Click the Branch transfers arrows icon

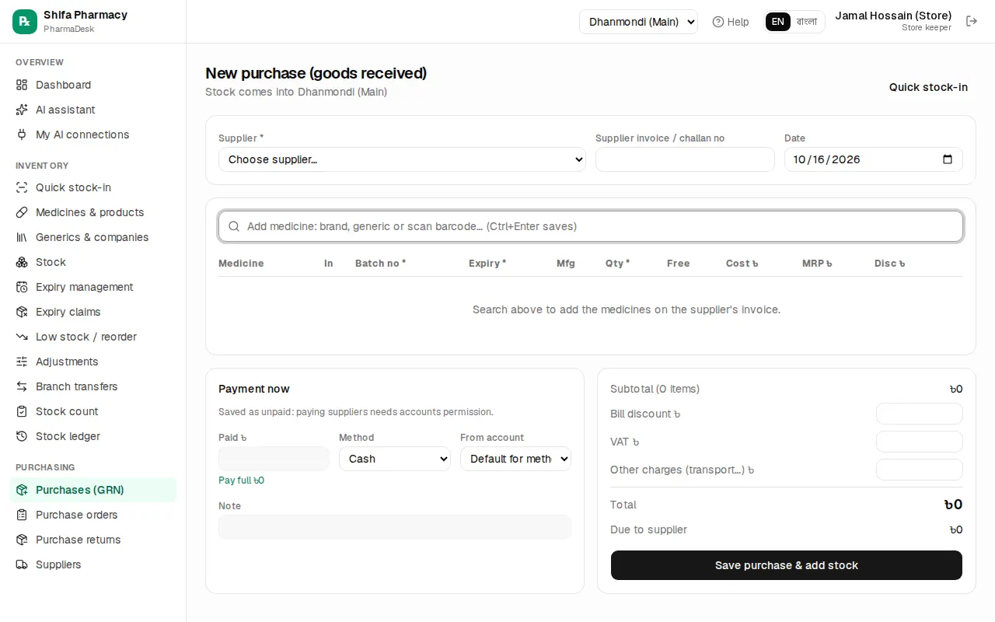22,386
